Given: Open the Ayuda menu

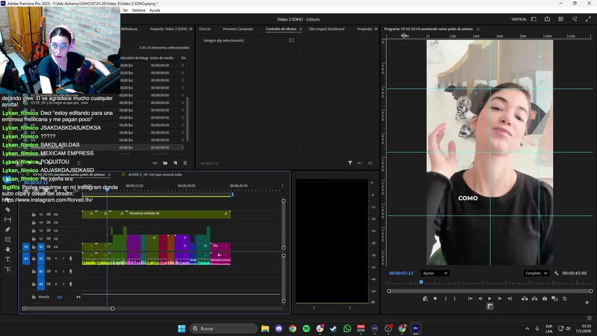Looking at the screenshot, I should (155, 10).
